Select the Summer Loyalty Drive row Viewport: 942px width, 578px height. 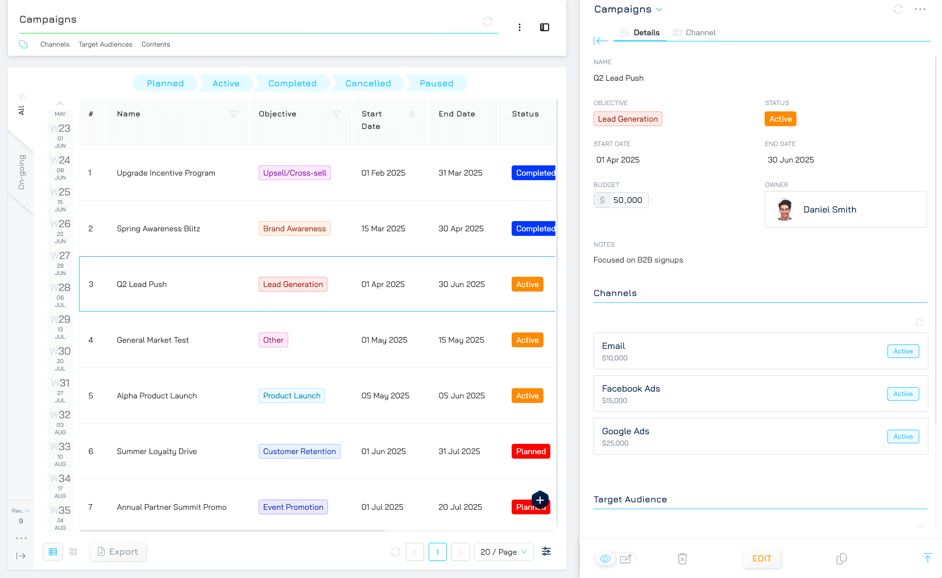coord(156,452)
